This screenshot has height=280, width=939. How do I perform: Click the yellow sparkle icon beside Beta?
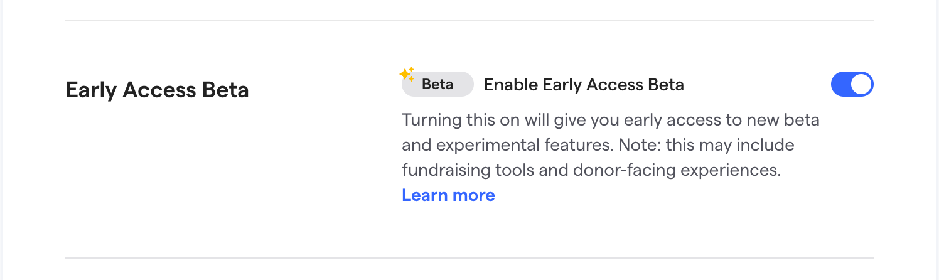point(407,74)
